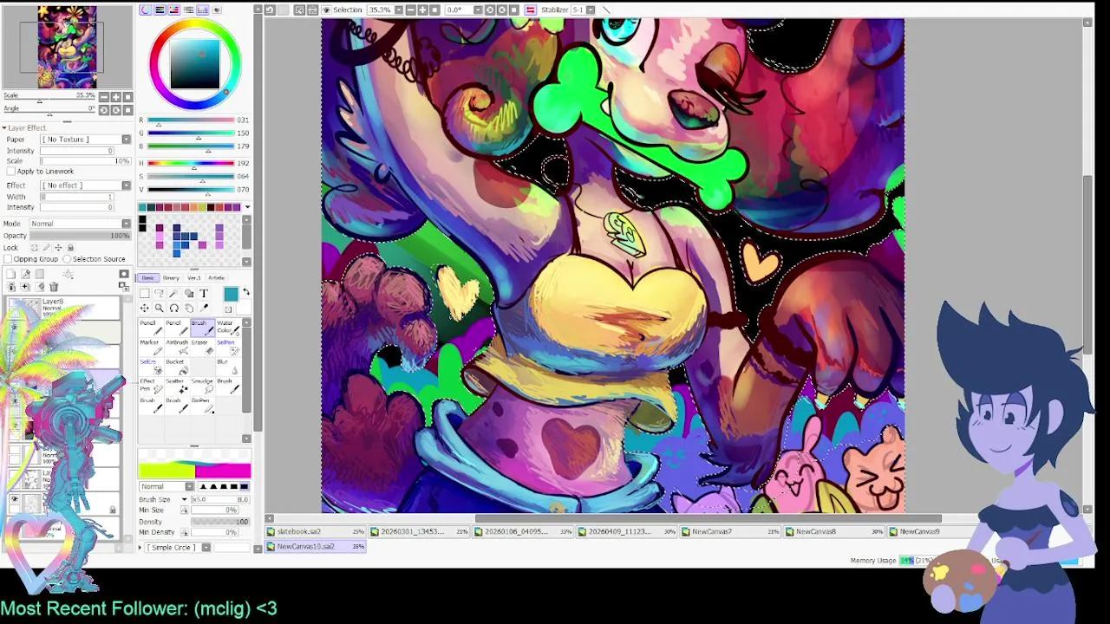This screenshot has width=1110, height=624.
Task: Pick the Zoom magnifier tool
Action: coord(160,309)
